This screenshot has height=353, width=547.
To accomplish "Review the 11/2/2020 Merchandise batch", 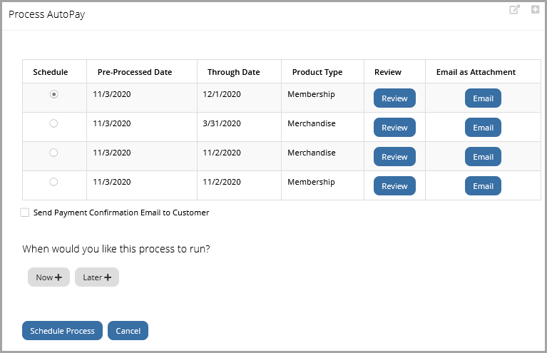I will point(394,157).
